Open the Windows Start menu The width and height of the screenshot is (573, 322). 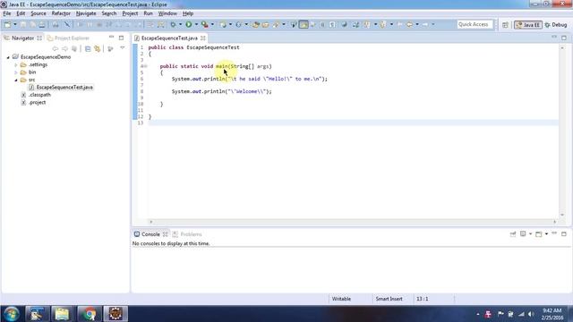[x=12, y=314]
